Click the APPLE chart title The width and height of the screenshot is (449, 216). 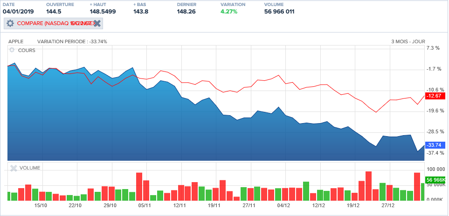click(16, 42)
